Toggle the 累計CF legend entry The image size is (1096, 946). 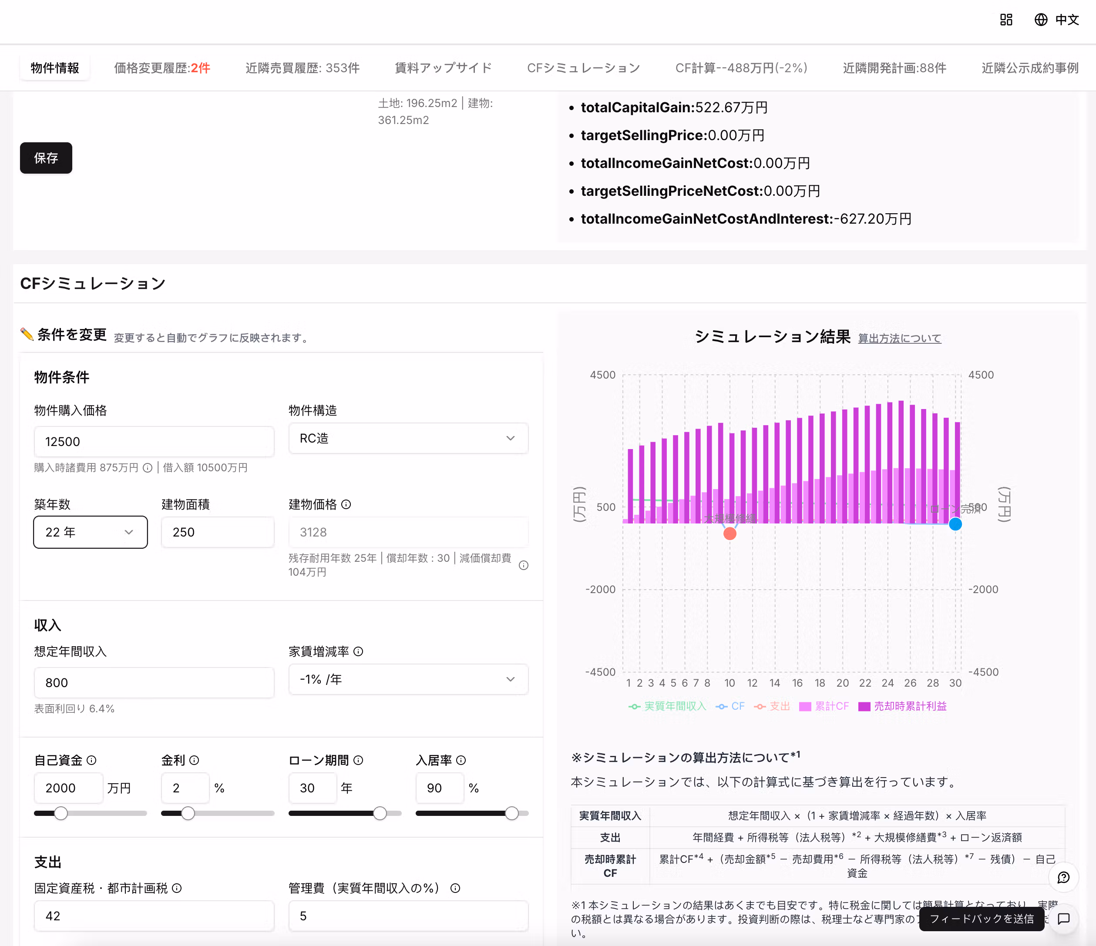pos(824,706)
